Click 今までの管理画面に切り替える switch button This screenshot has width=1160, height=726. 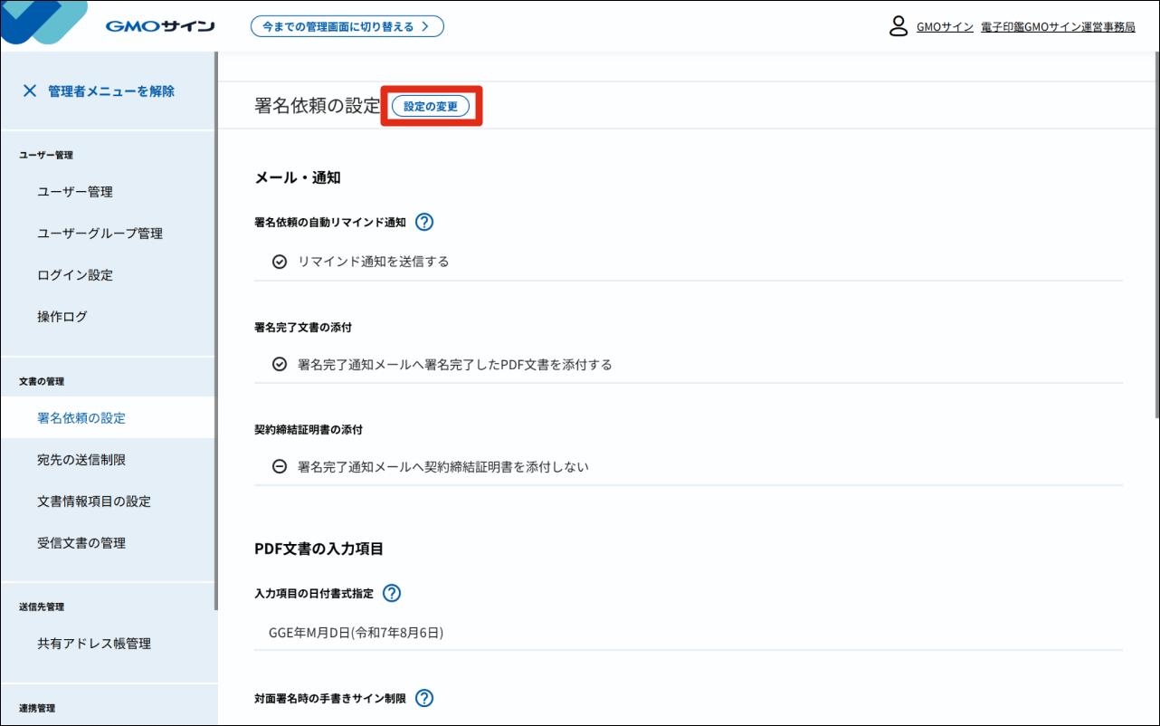coord(347,26)
